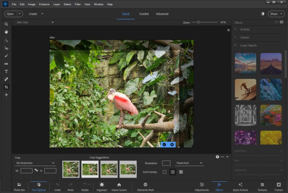Select the Crop tool

[x=6, y=87]
